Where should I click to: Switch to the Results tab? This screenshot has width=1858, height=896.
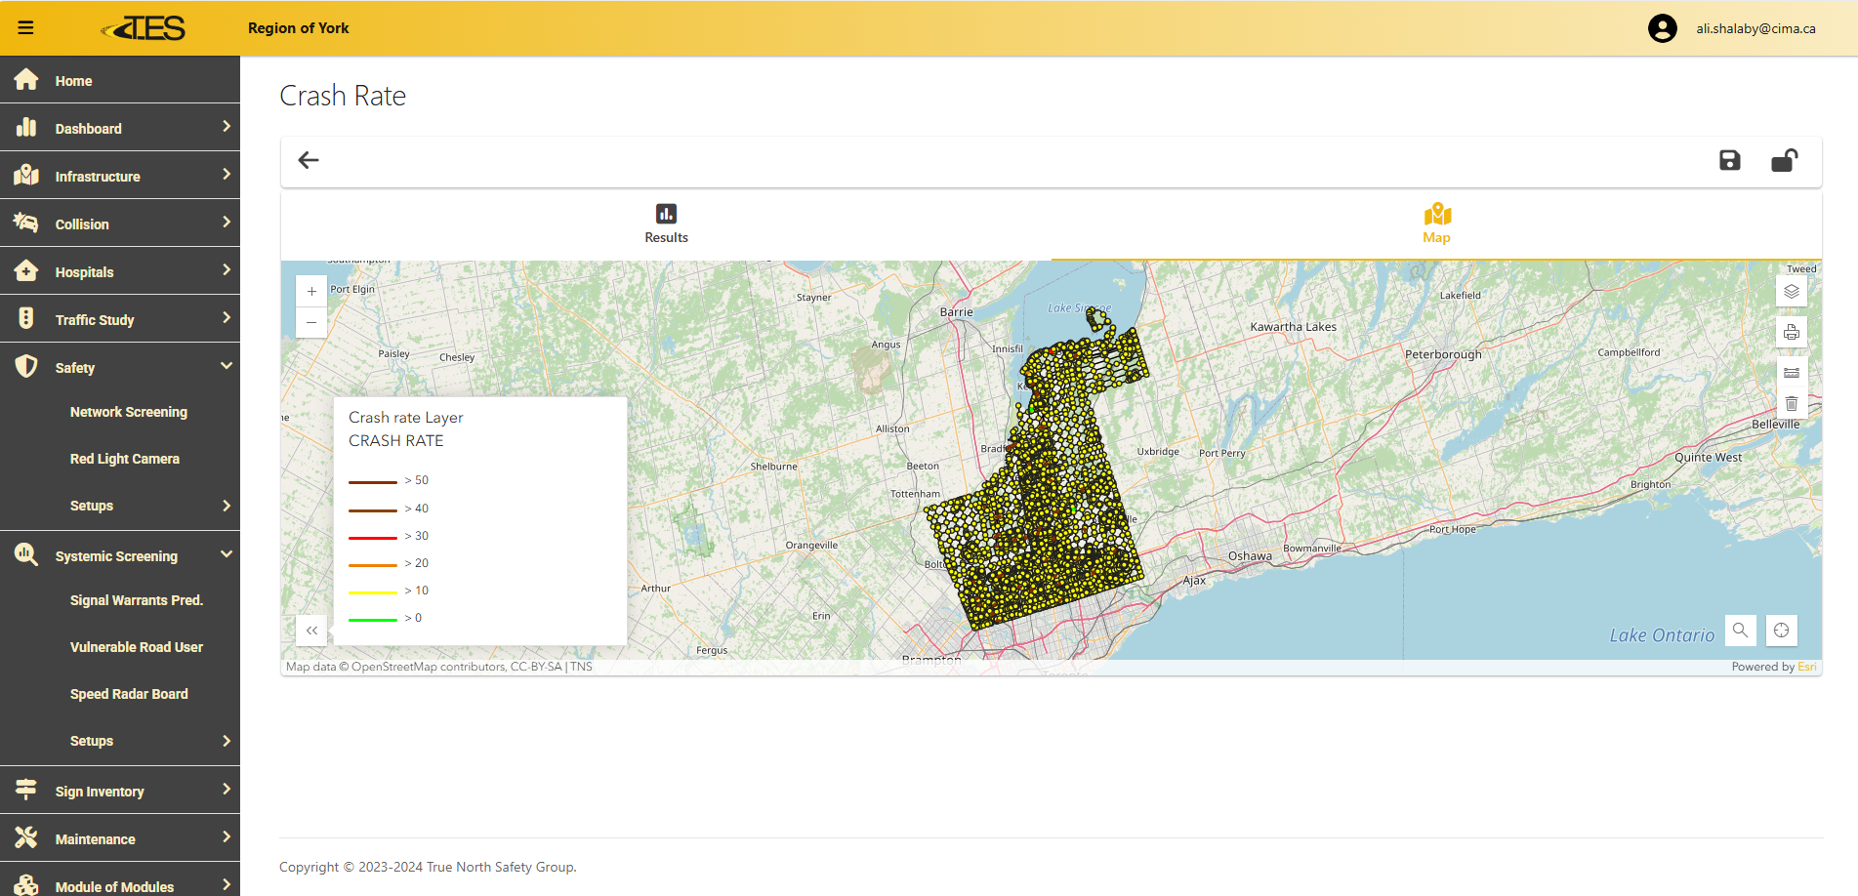coord(666,224)
